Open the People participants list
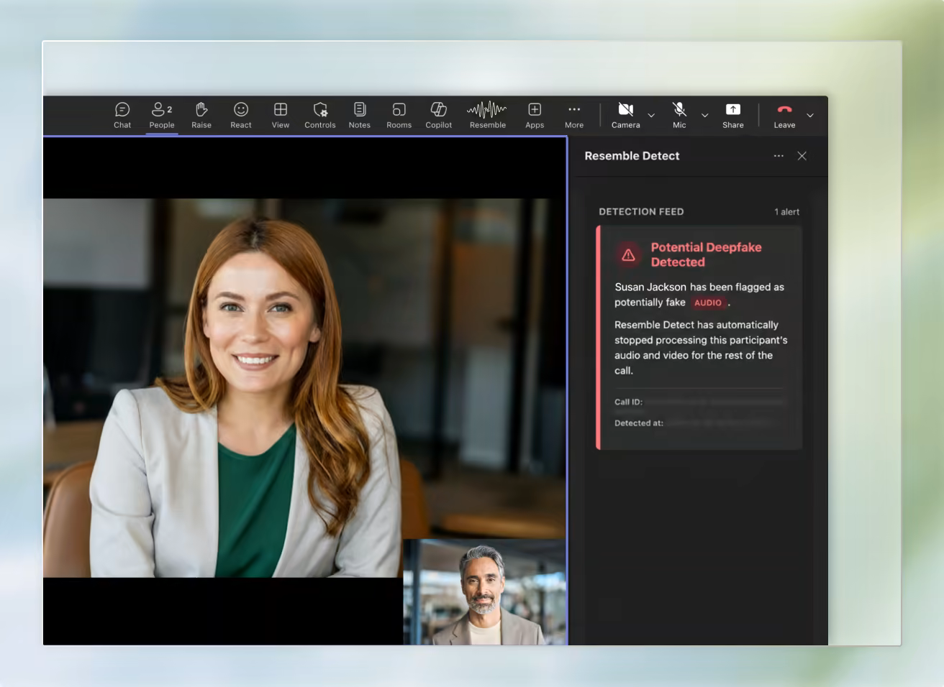944x687 pixels. (x=162, y=115)
